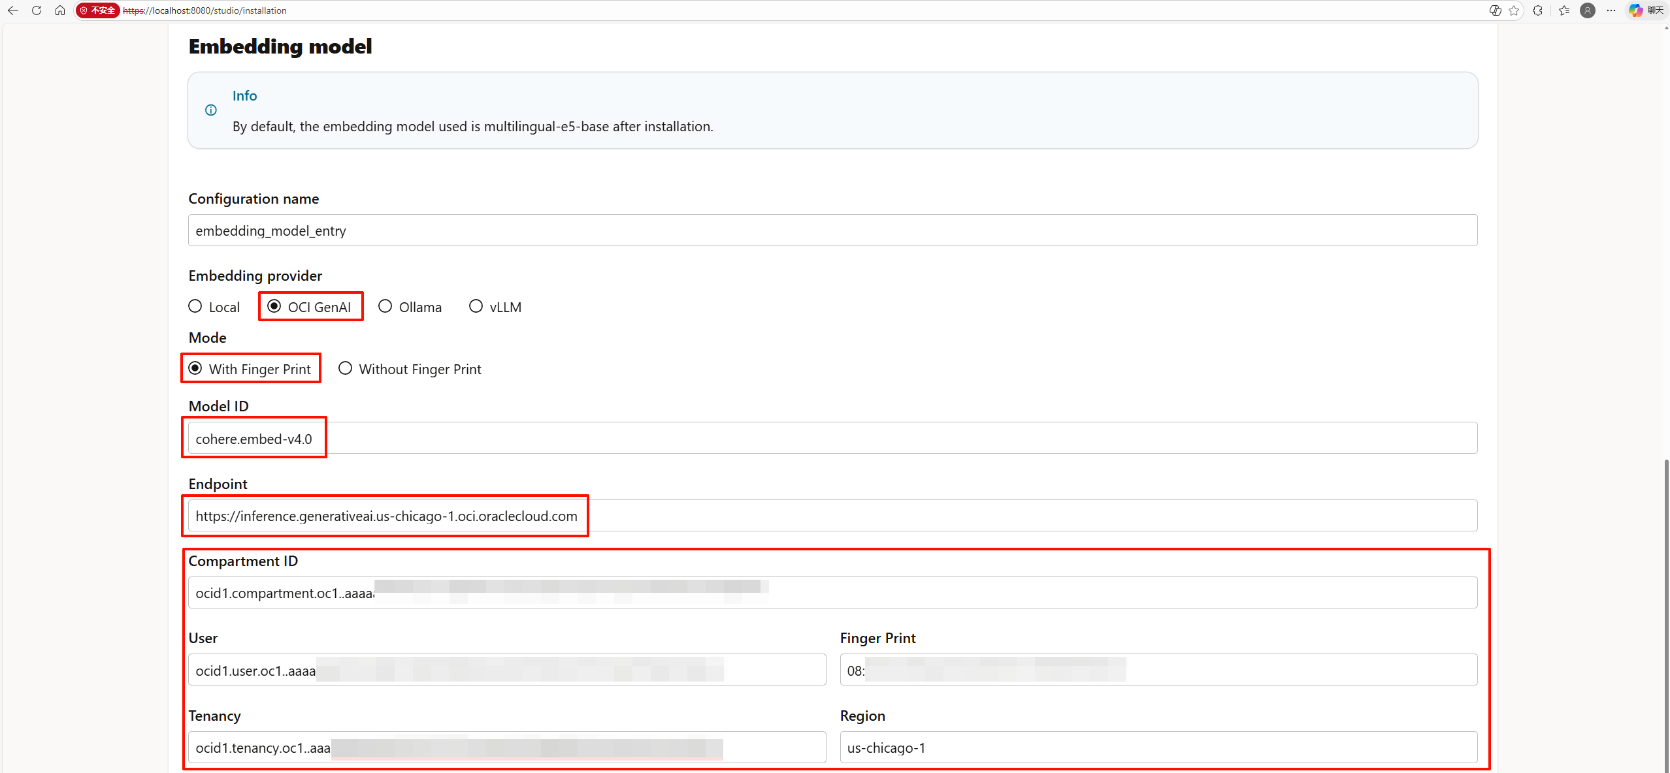Reload the page with refresh icon
Screen dimensions: 1670x773
coord(37,10)
